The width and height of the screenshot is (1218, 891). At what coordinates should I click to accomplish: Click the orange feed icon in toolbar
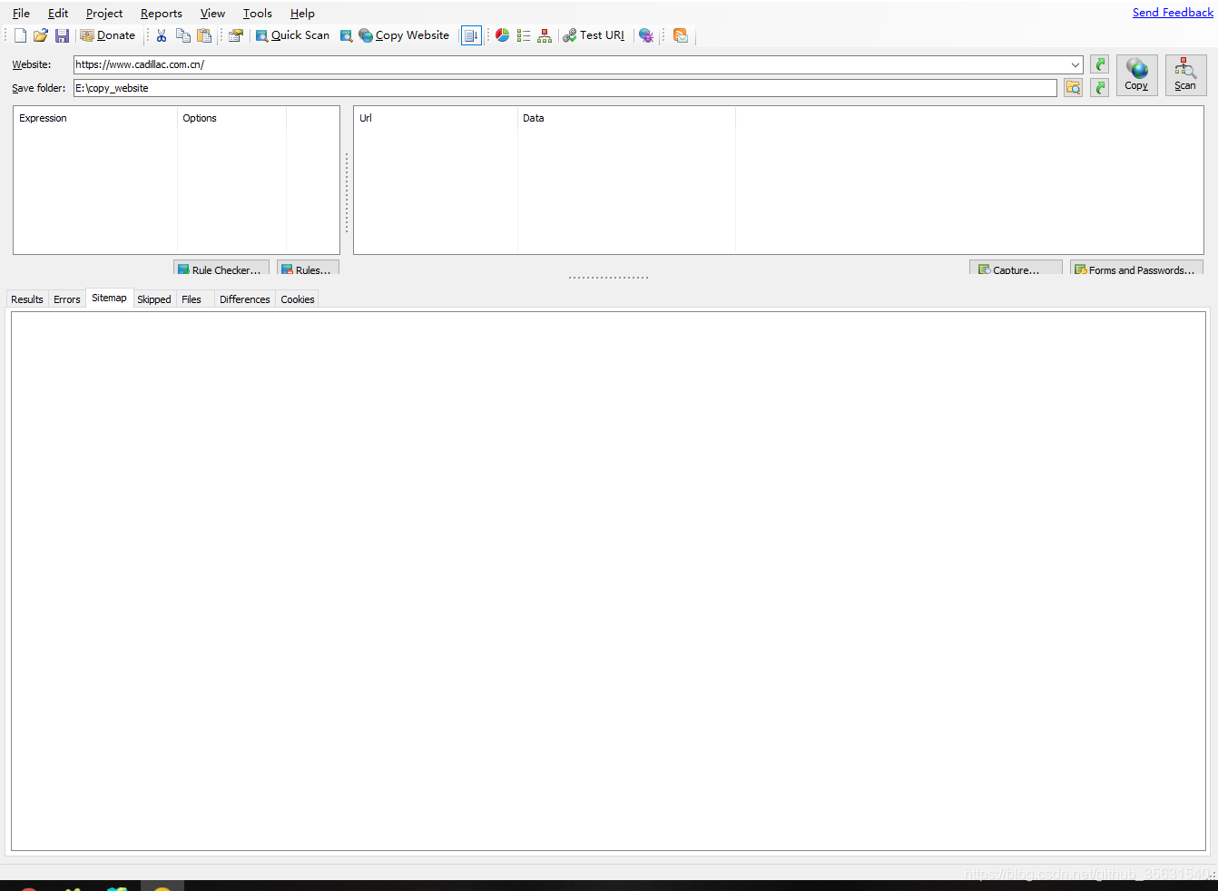(x=681, y=35)
